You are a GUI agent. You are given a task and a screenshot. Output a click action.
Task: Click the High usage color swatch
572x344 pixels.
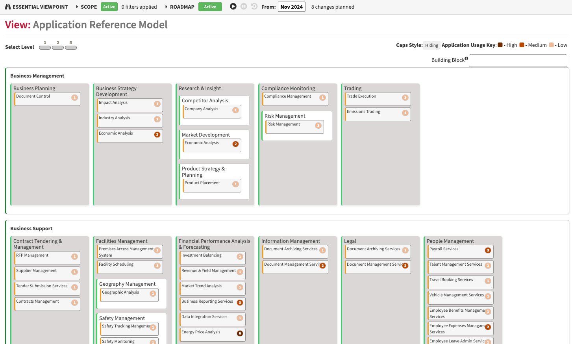point(500,45)
